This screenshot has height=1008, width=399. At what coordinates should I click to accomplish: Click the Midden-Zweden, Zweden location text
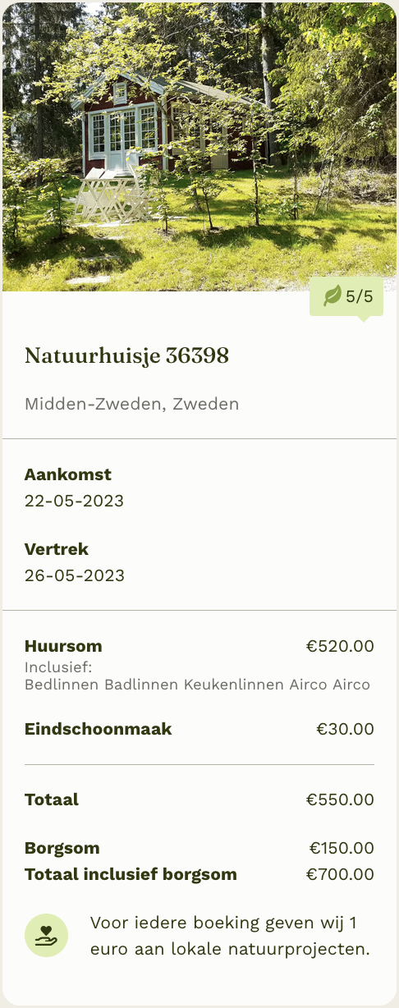tap(131, 404)
